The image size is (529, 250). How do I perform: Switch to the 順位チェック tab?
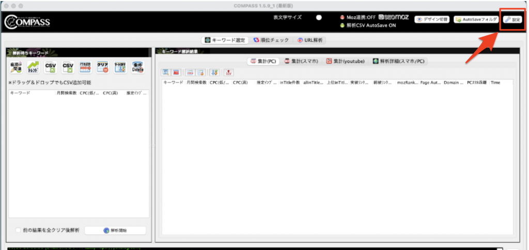[271, 40]
